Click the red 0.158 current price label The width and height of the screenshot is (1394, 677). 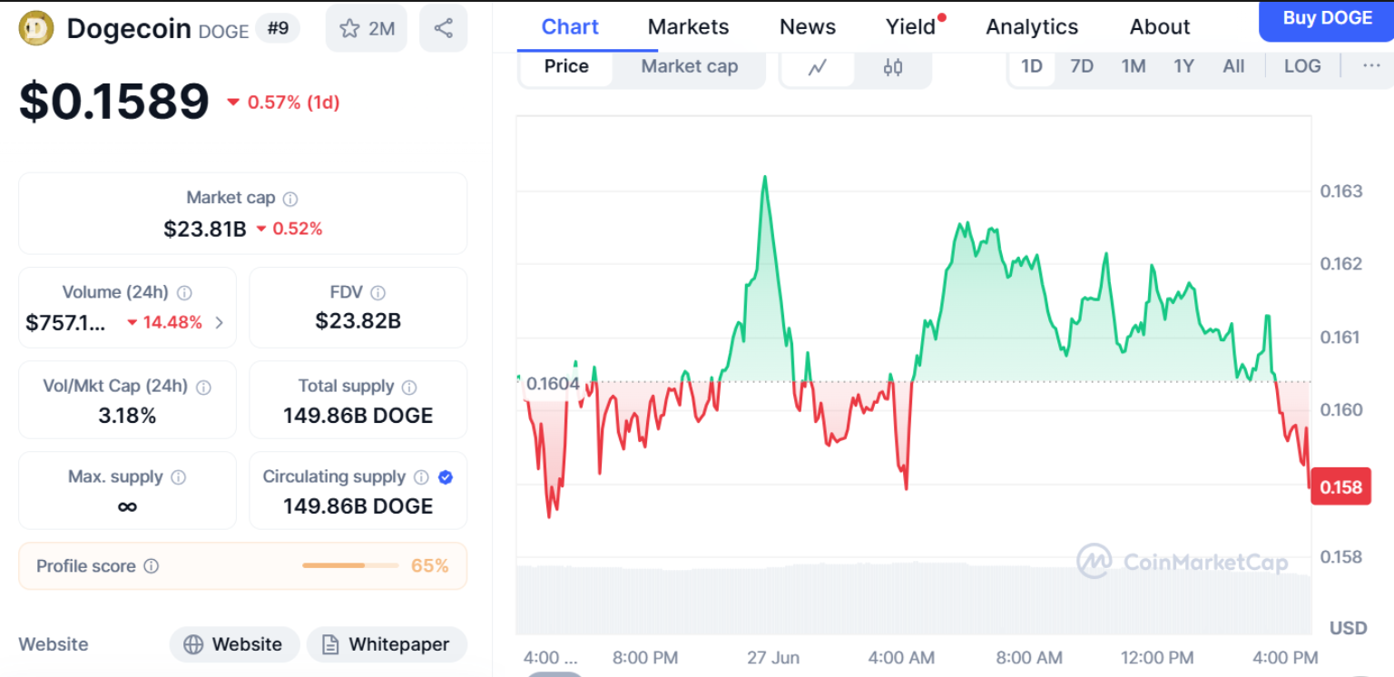(x=1340, y=487)
